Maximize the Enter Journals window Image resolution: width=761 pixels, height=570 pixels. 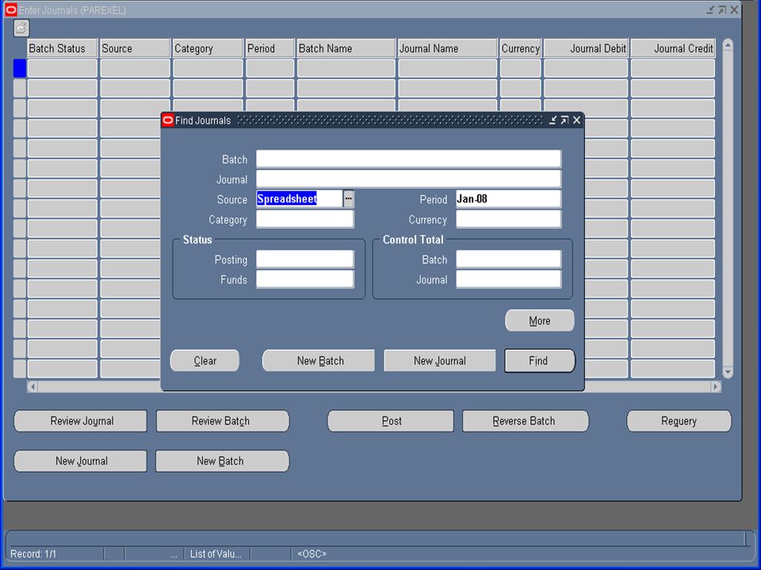coord(722,9)
